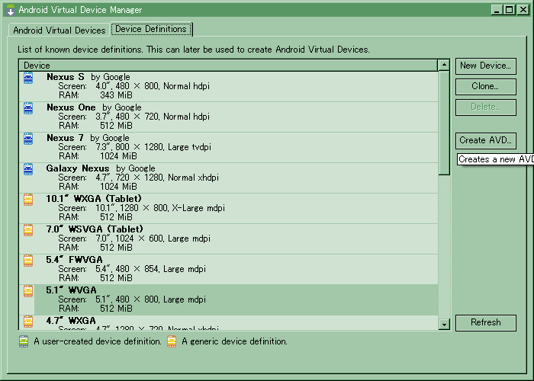Click 'A generic device definition.' legend text
The image size is (534, 381).
[x=234, y=341]
